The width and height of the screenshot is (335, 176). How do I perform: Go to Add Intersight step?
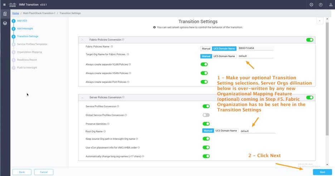[x=25, y=28]
